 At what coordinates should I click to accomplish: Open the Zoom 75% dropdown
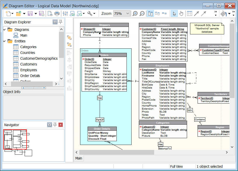128,14
